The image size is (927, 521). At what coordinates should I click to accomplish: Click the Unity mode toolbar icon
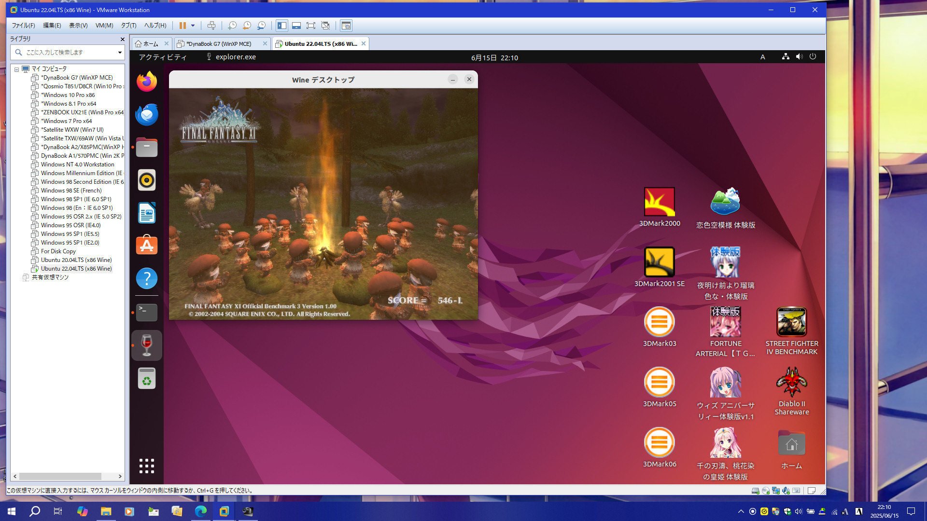tap(325, 26)
